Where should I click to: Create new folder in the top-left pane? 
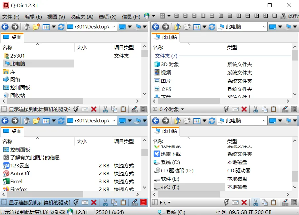point(36,27)
